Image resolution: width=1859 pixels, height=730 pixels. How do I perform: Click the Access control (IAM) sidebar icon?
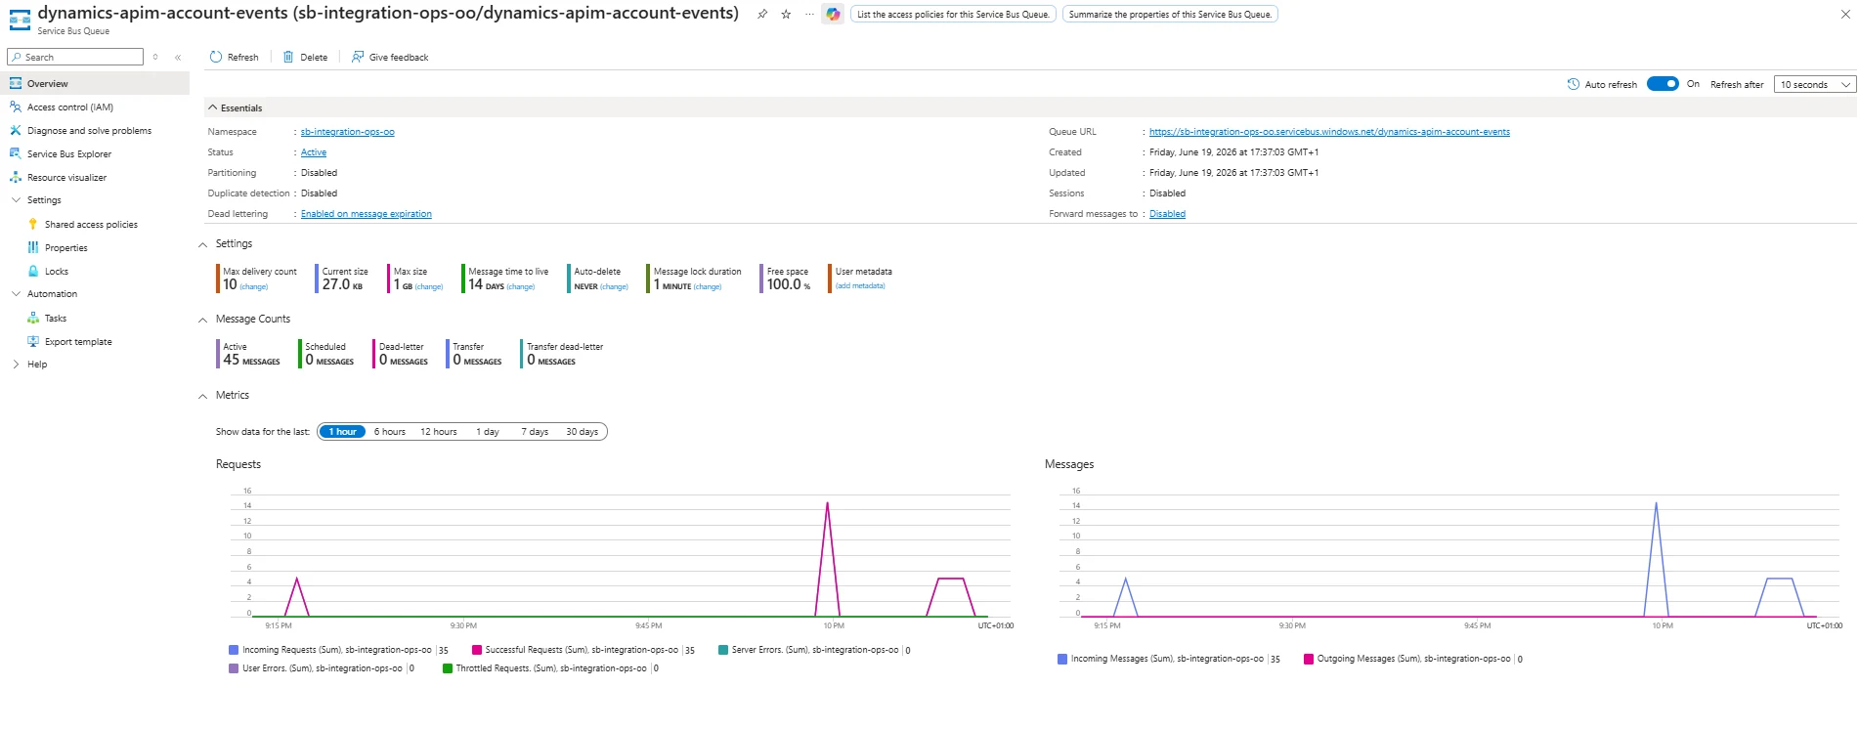tap(16, 107)
